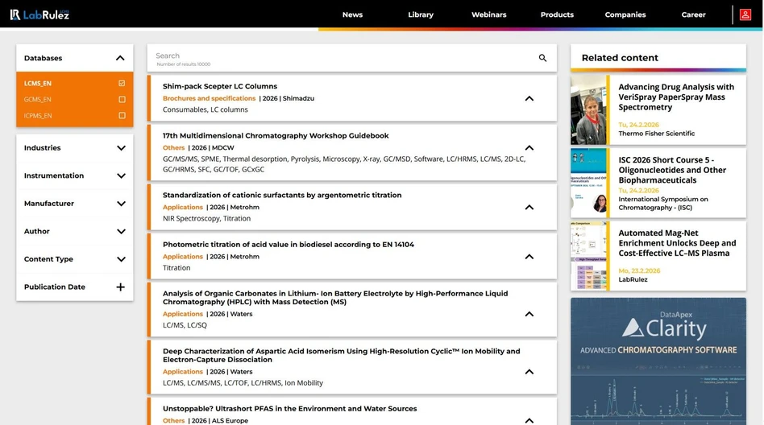Expand the Manufacturer filter dropdown
Viewport: 764px width, 425px height.
click(121, 204)
